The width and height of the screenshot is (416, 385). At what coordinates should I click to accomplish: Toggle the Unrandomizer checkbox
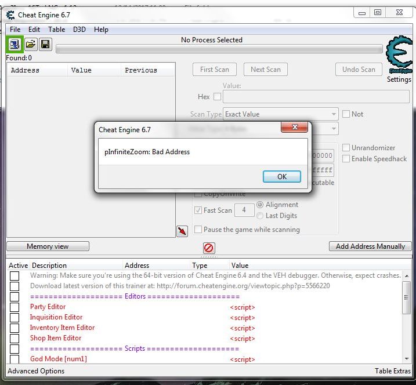[x=346, y=148]
